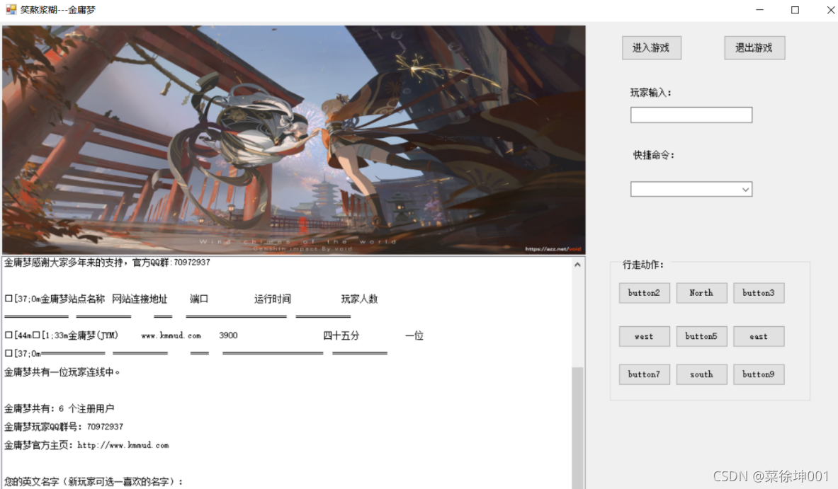The image size is (838, 489).
Task: Click the 快捷命令 label
Action: coord(654,156)
